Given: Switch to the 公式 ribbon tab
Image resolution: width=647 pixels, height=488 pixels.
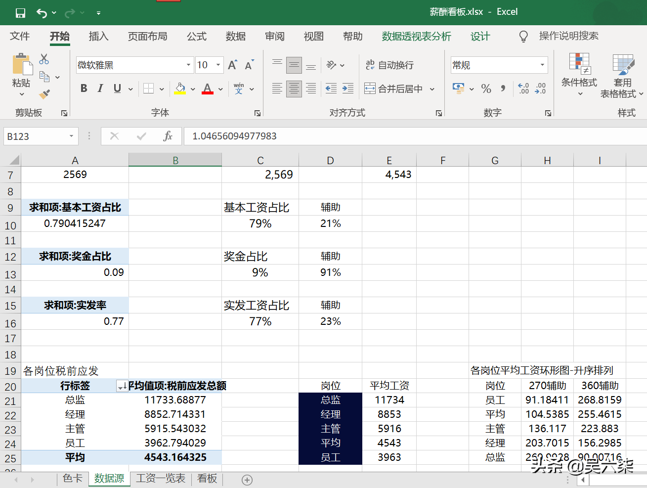Looking at the screenshot, I should [197, 36].
